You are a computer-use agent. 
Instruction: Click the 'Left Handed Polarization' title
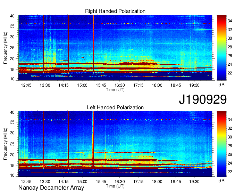click(115, 107)
